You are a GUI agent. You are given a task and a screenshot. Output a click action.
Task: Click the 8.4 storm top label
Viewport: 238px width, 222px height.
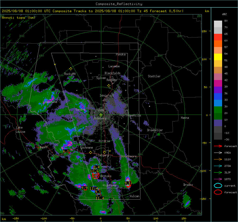tap(96, 167)
